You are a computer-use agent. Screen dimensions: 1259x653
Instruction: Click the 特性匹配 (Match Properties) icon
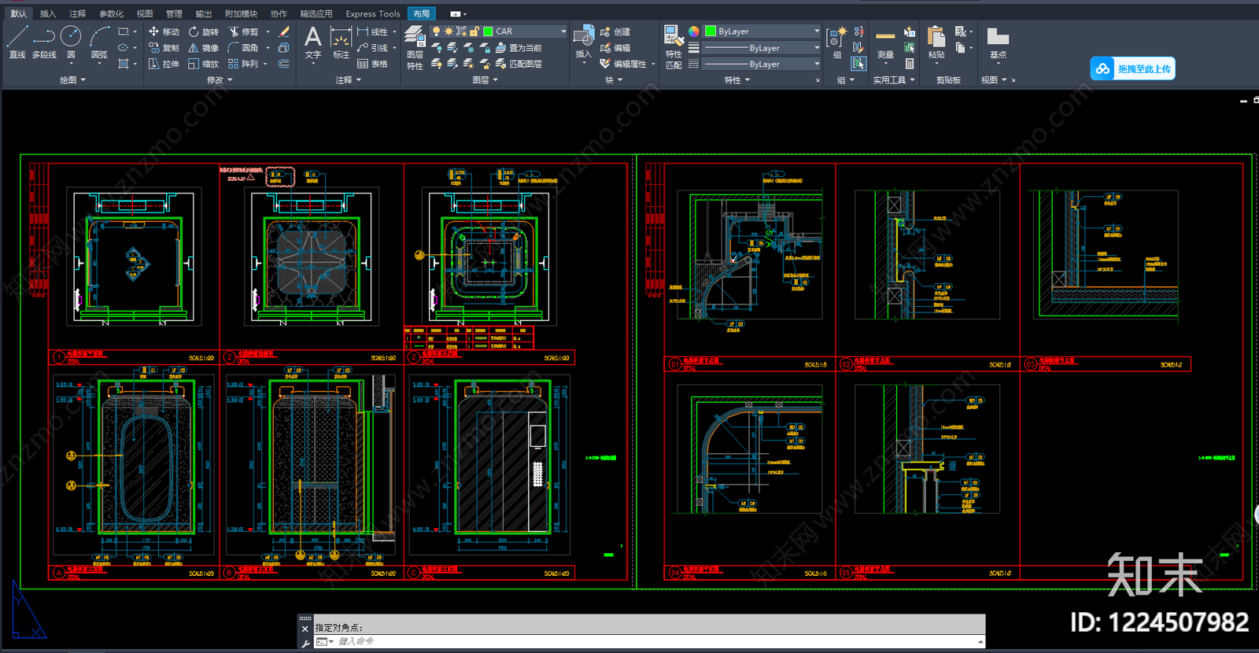coord(674,47)
